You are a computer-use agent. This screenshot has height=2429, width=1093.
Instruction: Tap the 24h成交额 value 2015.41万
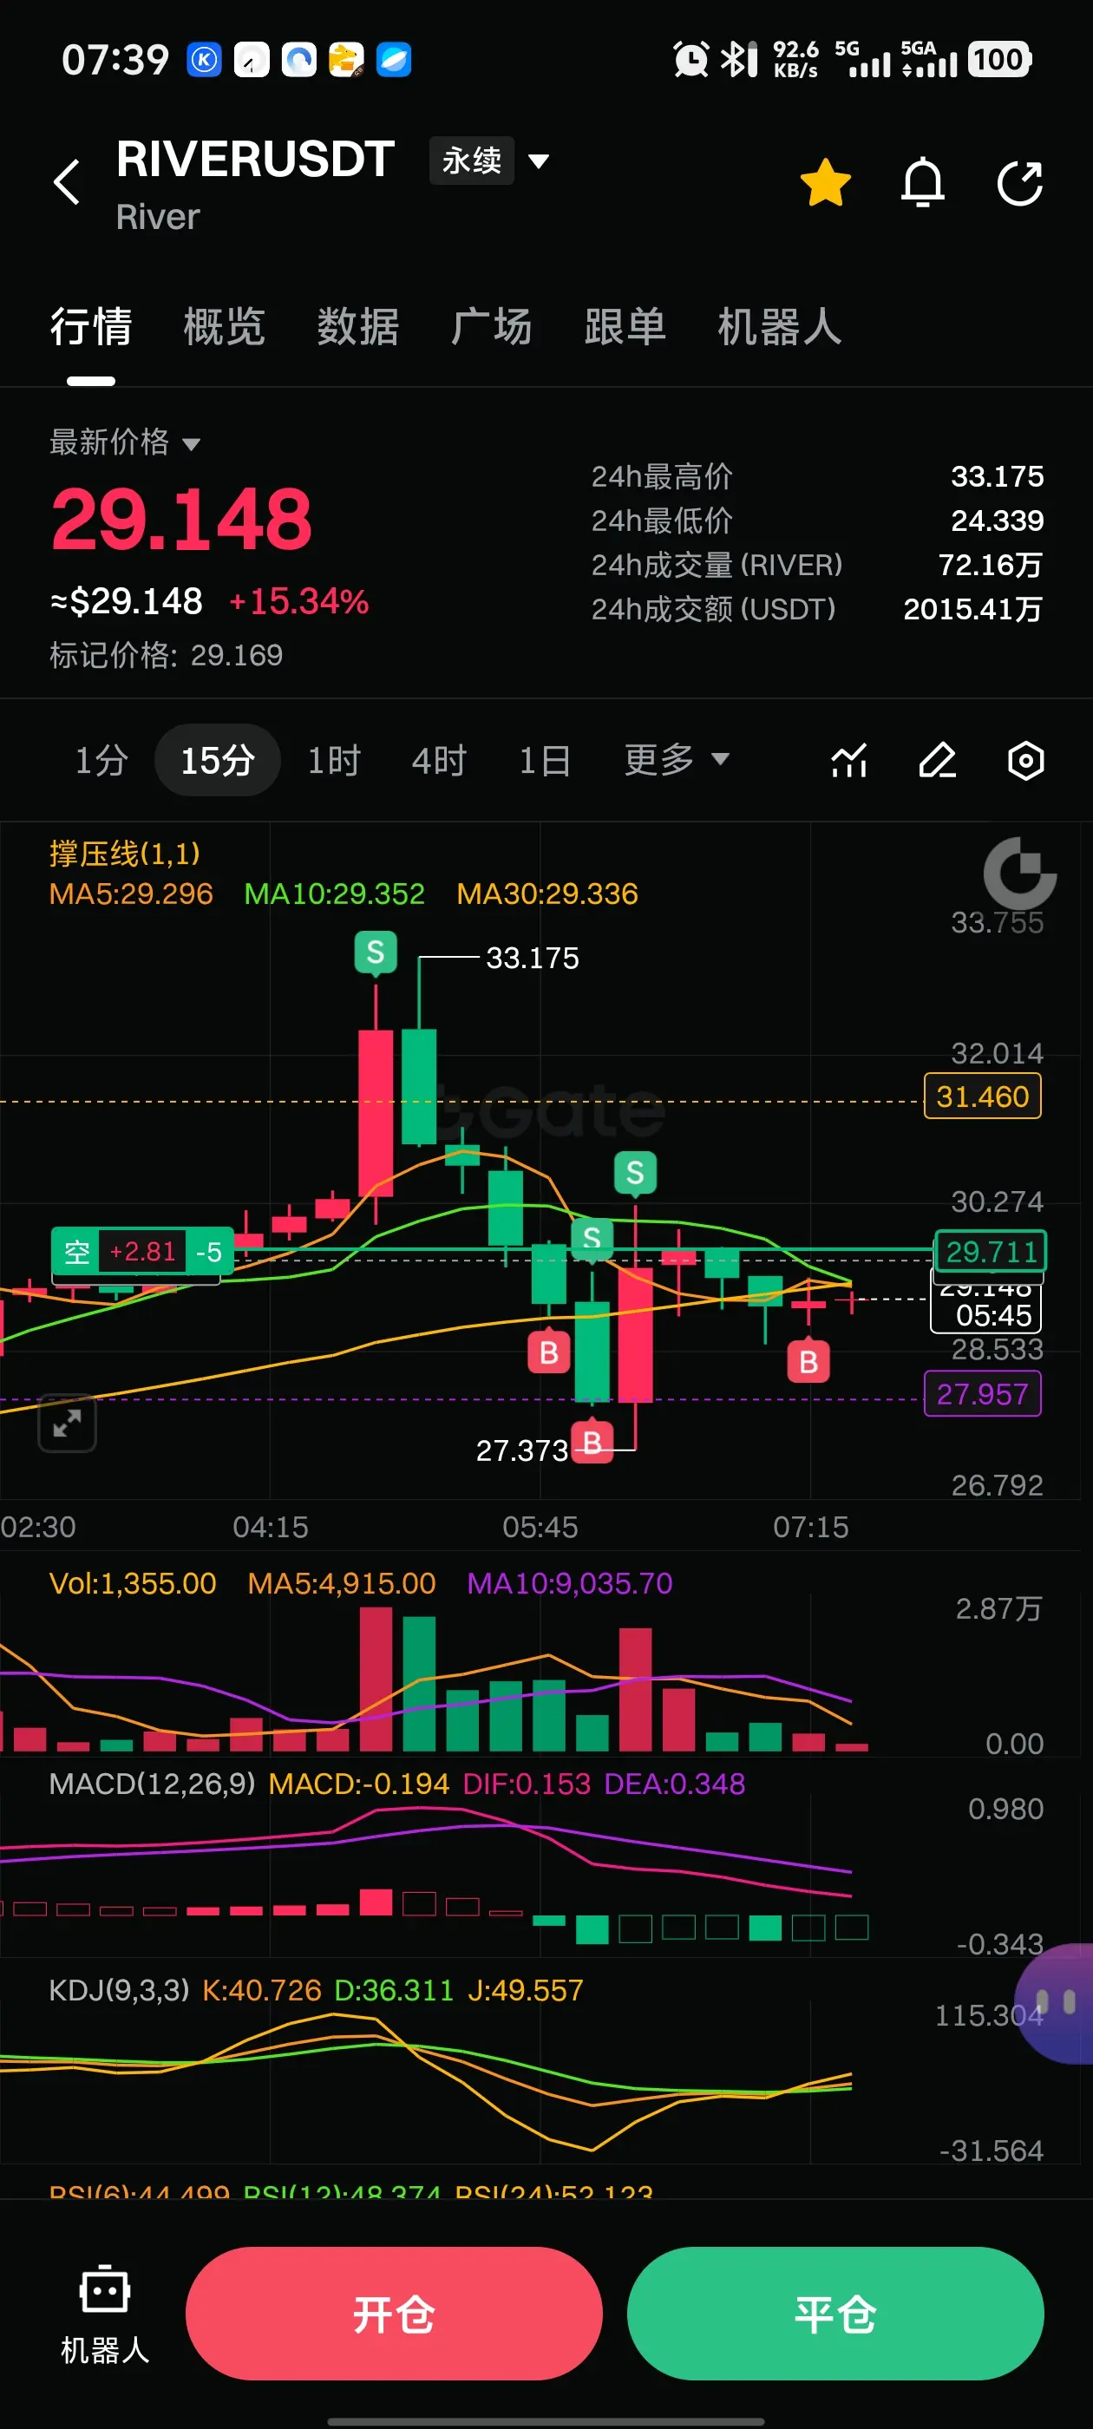973,610
